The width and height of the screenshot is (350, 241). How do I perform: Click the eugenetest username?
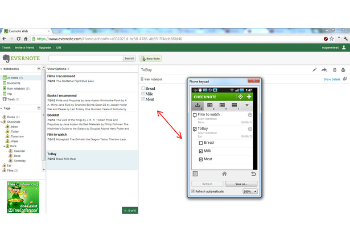[x=330, y=48]
